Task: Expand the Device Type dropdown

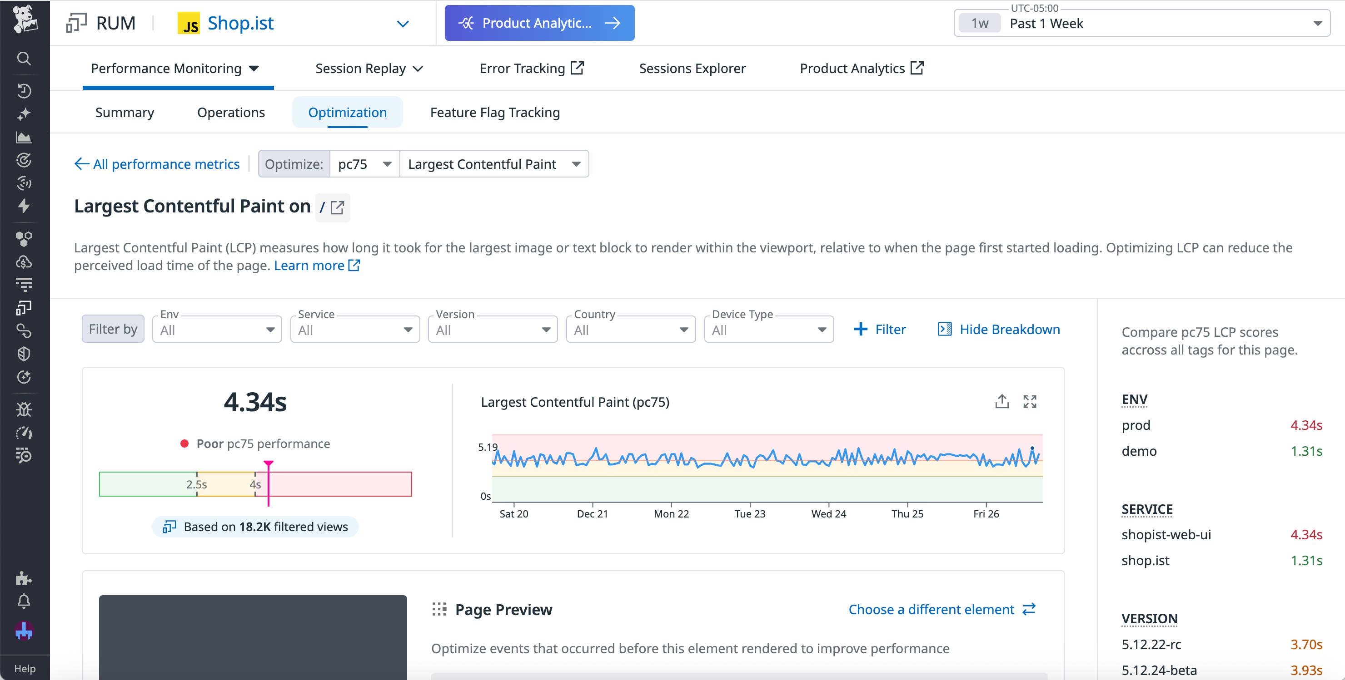Action: pyautogui.click(x=767, y=329)
